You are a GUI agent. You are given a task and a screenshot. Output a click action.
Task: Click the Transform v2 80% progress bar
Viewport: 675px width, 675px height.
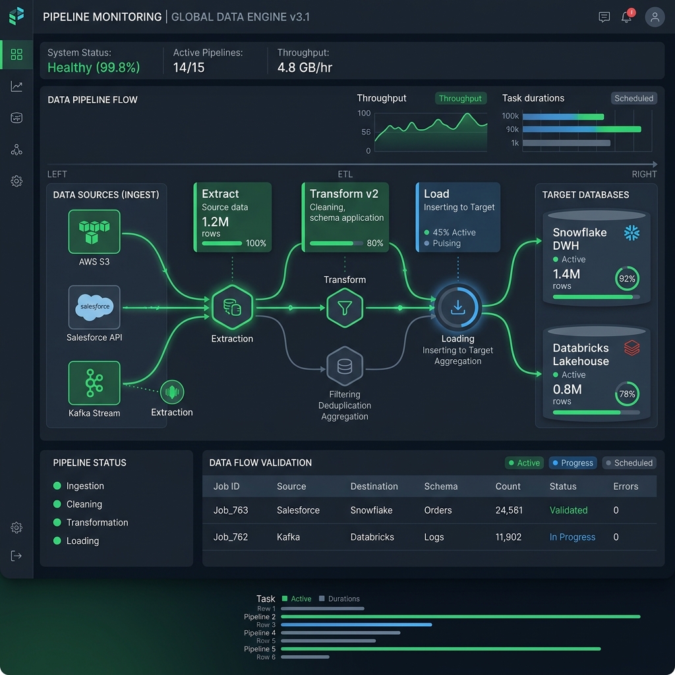[336, 243]
